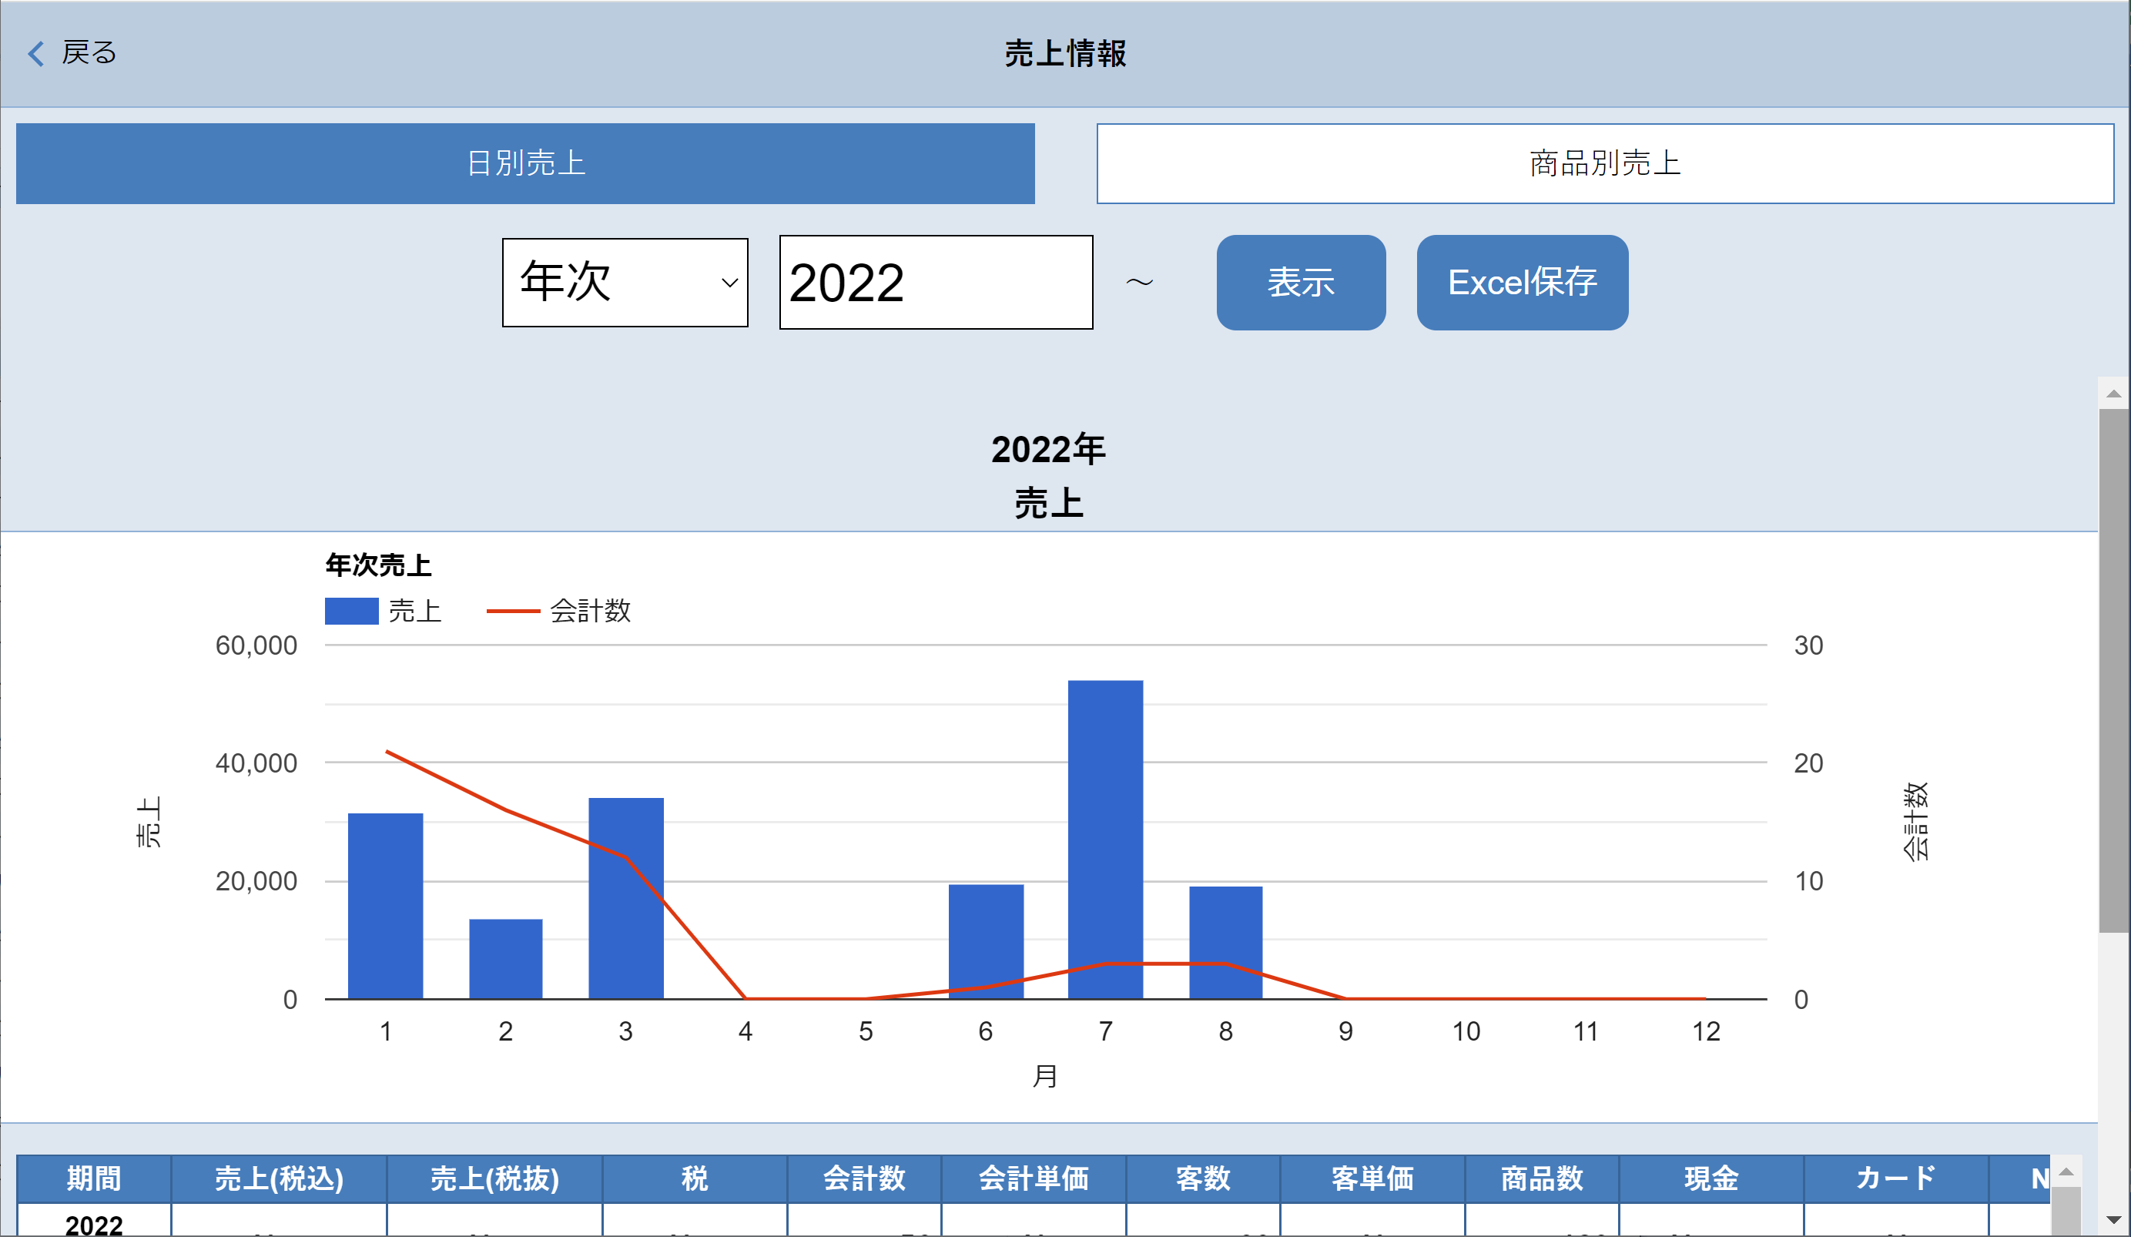Switch to the 商品別売上 tab
The height and width of the screenshot is (1237, 2131).
[x=1604, y=163]
